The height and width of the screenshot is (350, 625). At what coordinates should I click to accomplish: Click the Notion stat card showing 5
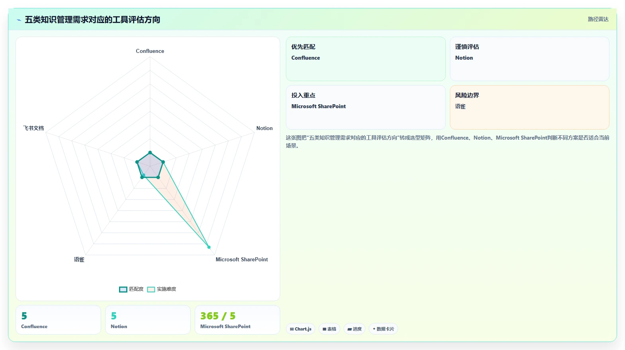[148, 320]
